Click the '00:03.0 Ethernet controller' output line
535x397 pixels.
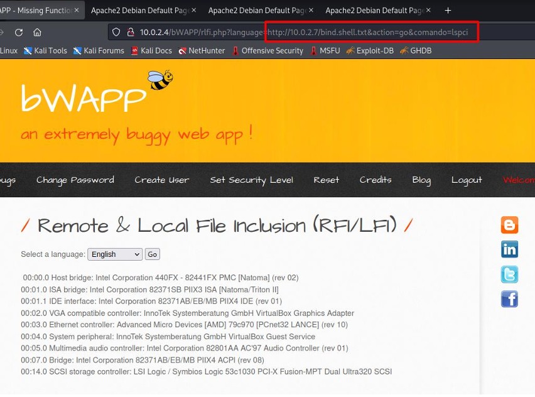click(184, 325)
